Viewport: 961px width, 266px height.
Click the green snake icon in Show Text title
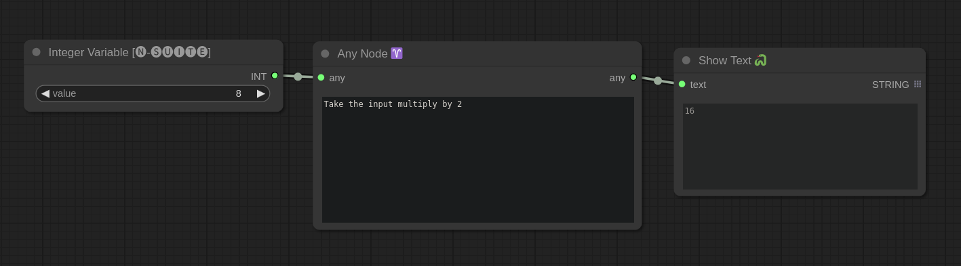(x=760, y=60)
